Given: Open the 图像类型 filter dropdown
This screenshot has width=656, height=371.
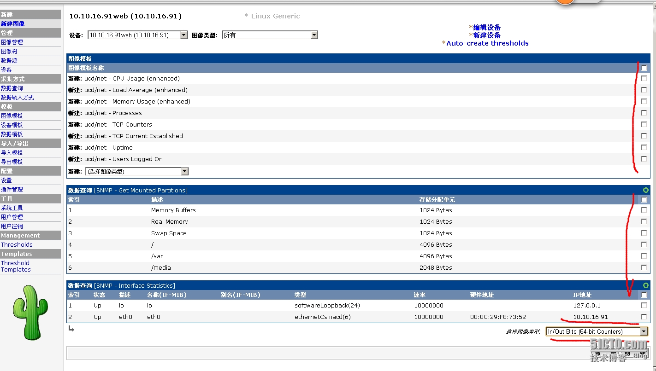Looking at the screenshot, I should click(270, 35).
